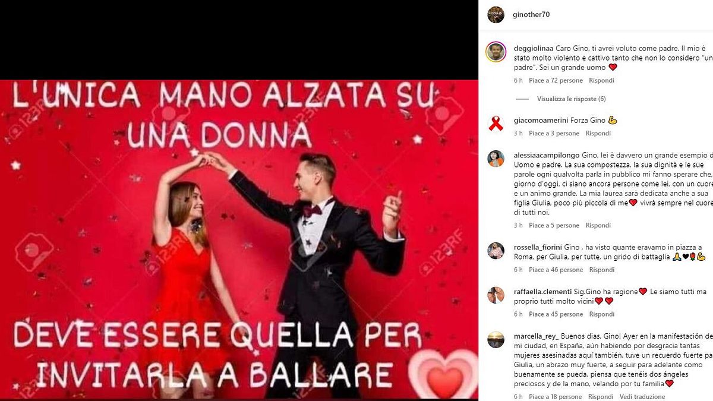
Task: Reply to raffaella.clementi's comment
Action: 601,314
